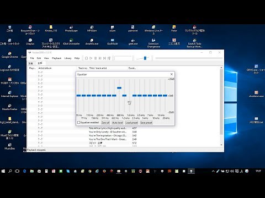Click the speaker volume tray icon

(232, 171)
